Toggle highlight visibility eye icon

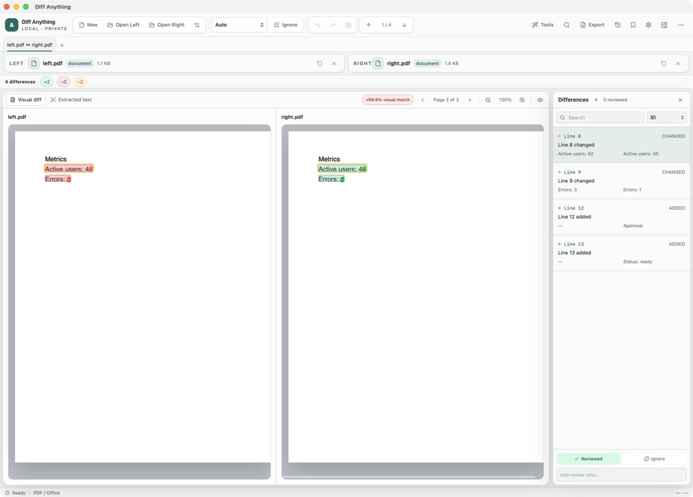[540, 100]
